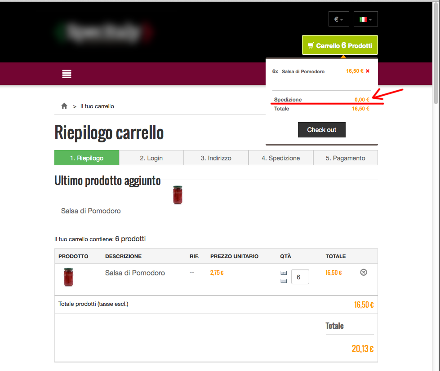The image size is (440, 371).
Task: Open the Salsa di Pomodoro table description link
Action: 135,273
